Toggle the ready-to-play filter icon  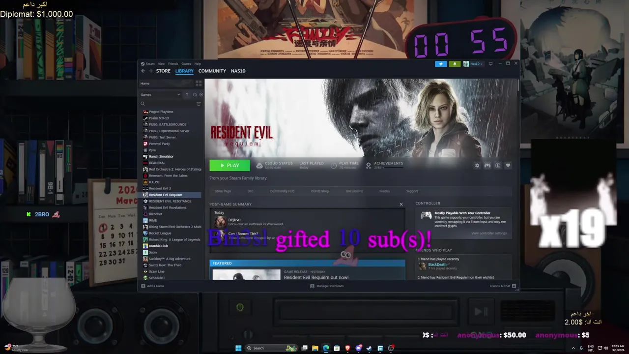tap(201, 94)
